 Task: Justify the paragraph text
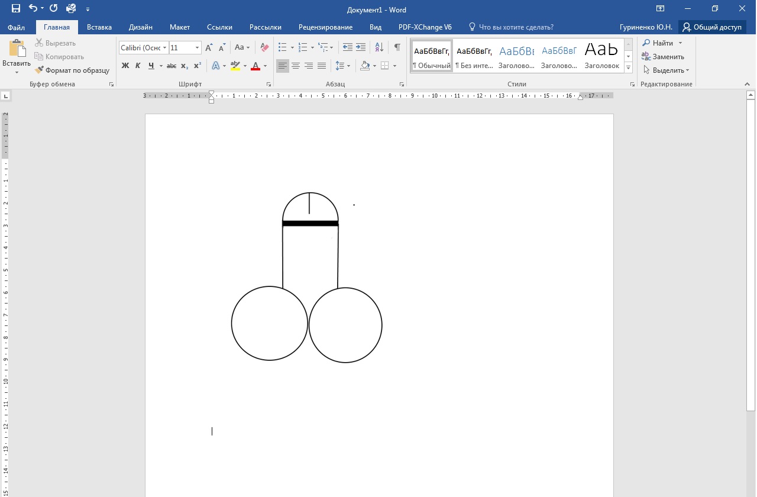(x=322, y=66)
